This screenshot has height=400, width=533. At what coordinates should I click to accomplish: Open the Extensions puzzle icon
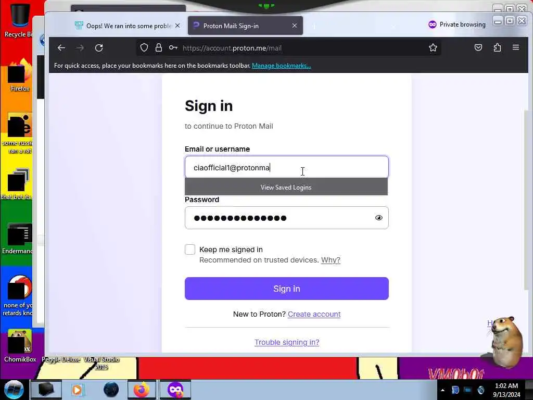497,47
